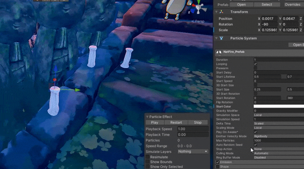Image resolution: width=304 pixels, height=169 pixels.
Task: Click the blue Z-axis move arrow handle
Action: 55,68
